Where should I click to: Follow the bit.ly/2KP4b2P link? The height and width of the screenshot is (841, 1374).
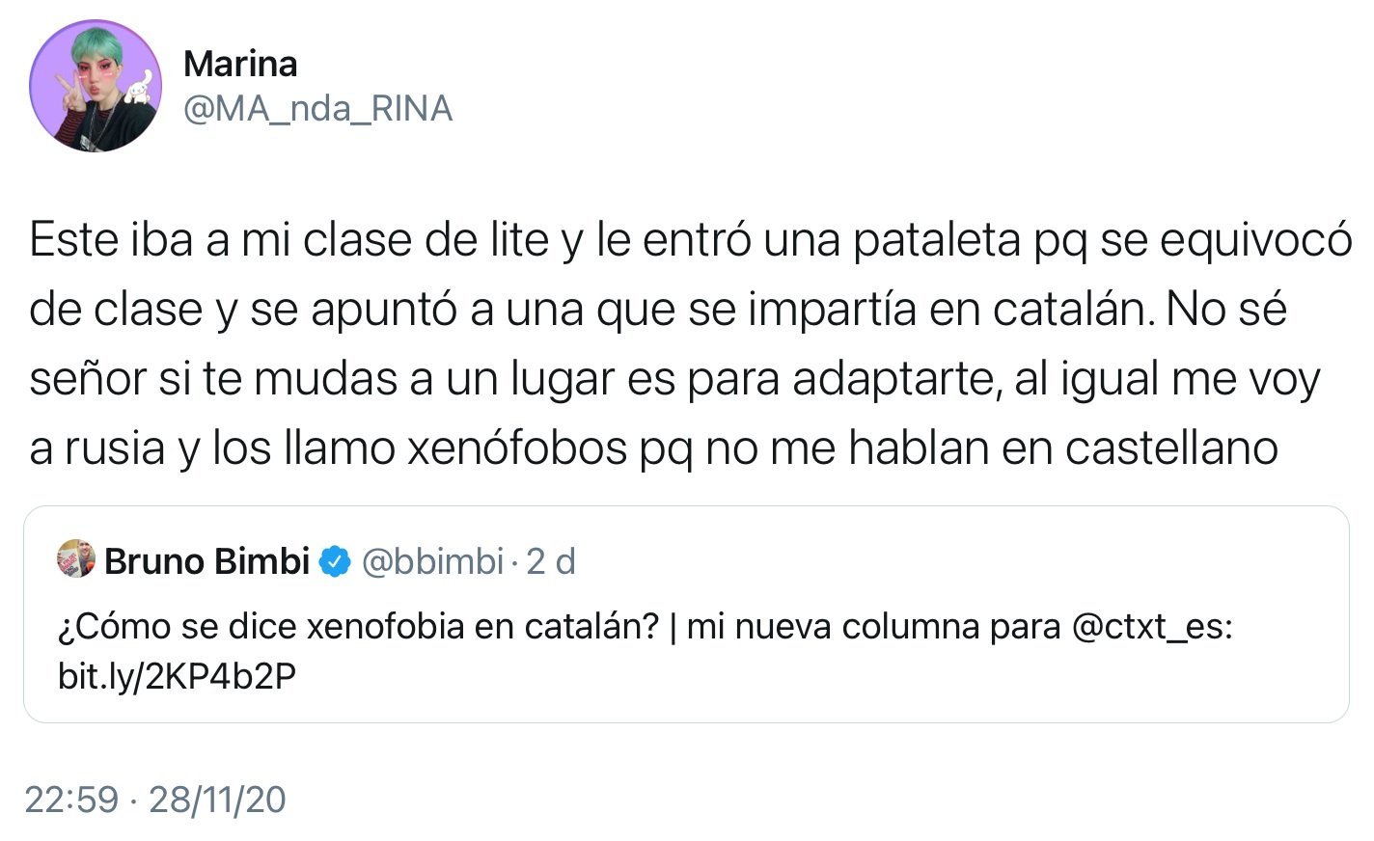pos(177,676)
